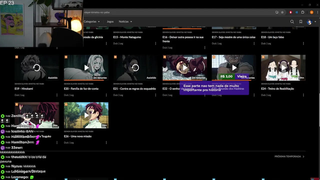
Task: Expand the Categorias dropdown
Action: point(92,21)
